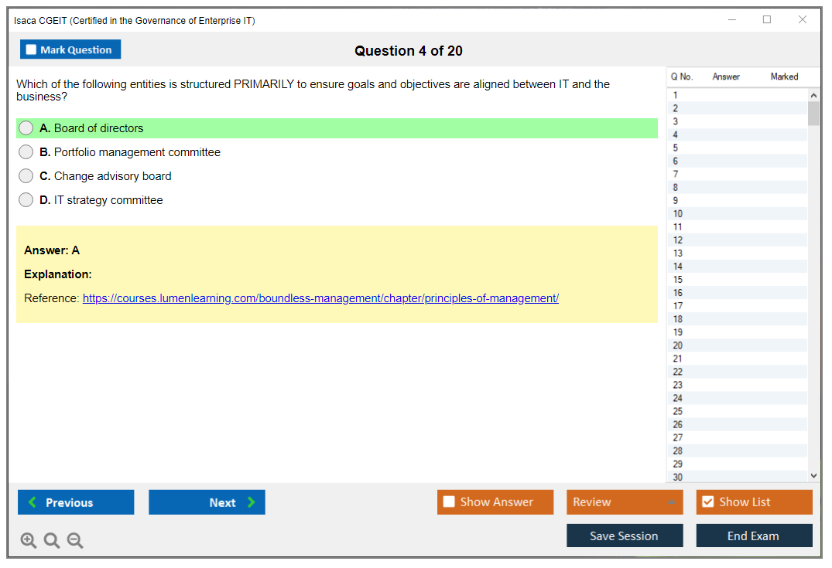The width and height of the screenshot is (832, 568).
Task: Choose option B, Portfolio management committee
Action: (x=26, y=152)
